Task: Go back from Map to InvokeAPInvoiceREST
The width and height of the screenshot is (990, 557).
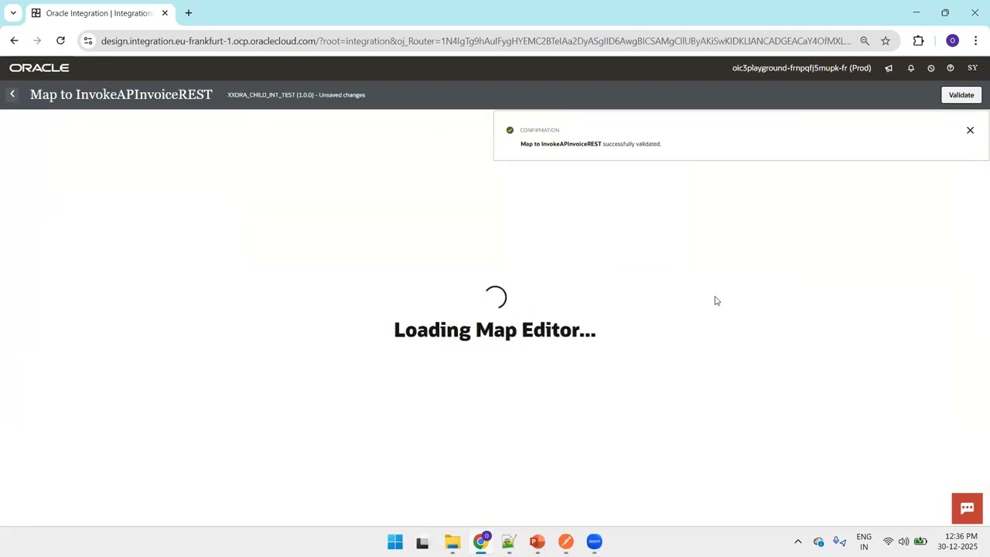Action: (12, 94)
